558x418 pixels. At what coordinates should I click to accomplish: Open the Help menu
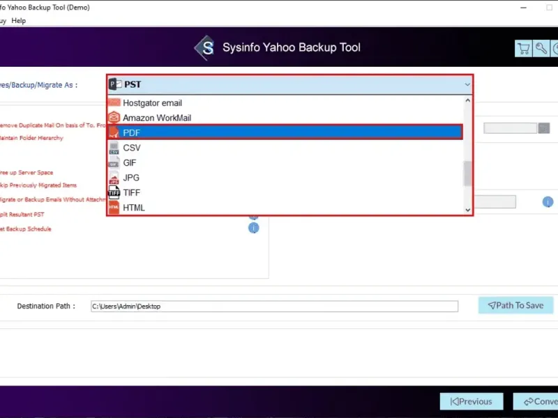tap(19, 21)
